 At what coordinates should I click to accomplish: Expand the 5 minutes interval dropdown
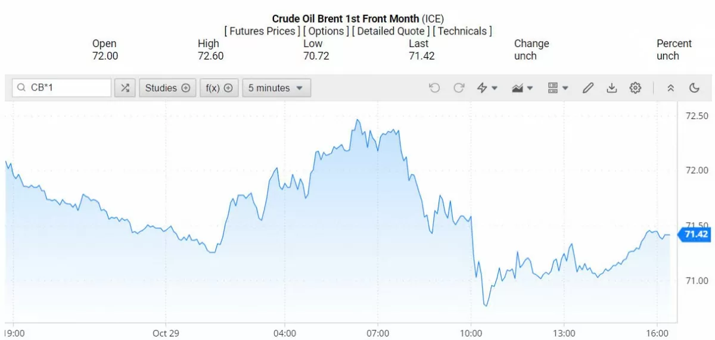tap(276, 88)
